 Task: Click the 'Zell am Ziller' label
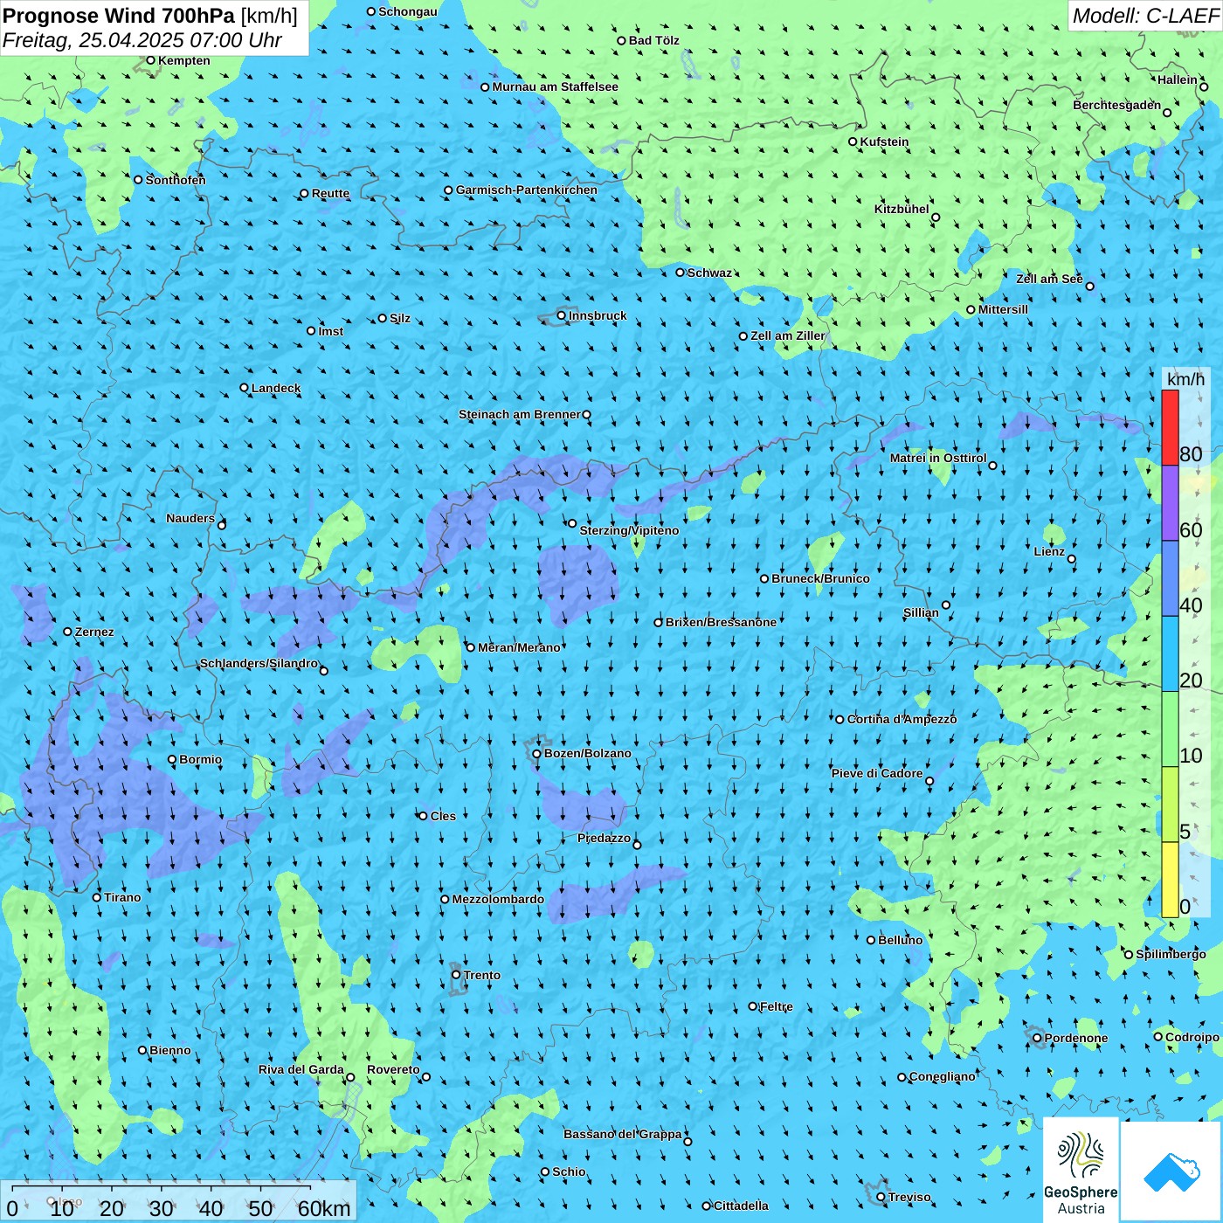[x=788, y=335]
